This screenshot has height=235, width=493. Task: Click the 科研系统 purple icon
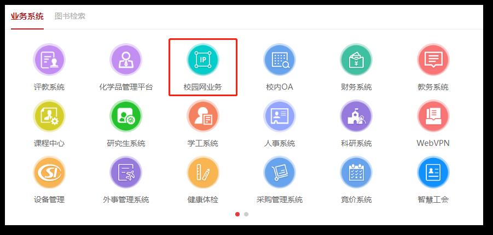tap(356, 116)
